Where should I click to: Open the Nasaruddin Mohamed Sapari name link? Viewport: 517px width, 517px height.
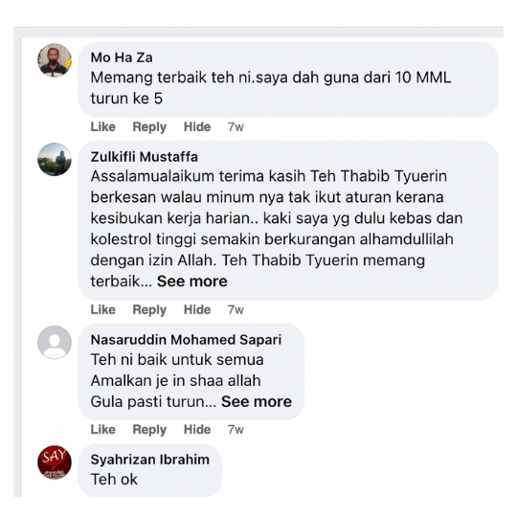click(x=186, y=340)
